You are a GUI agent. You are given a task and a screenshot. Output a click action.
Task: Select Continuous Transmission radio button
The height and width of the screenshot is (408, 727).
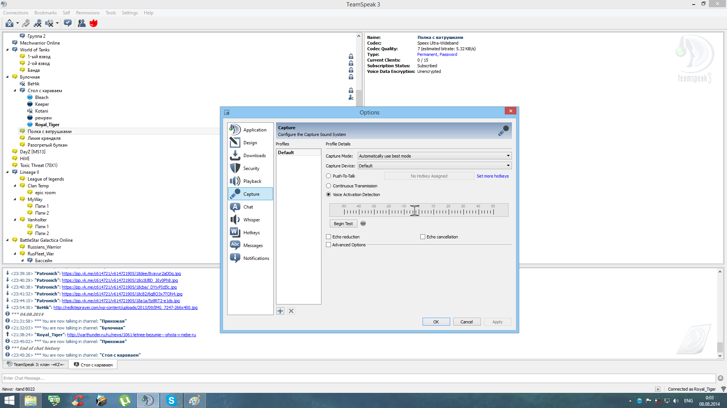(329, 186)
